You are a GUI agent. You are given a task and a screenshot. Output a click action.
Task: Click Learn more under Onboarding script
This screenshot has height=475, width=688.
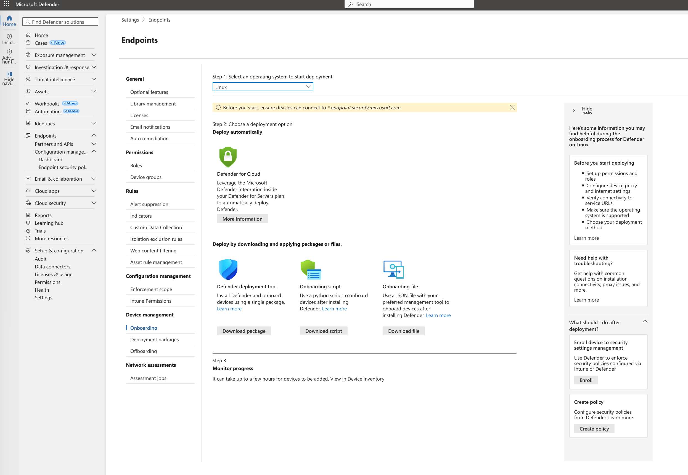(334, 309)
